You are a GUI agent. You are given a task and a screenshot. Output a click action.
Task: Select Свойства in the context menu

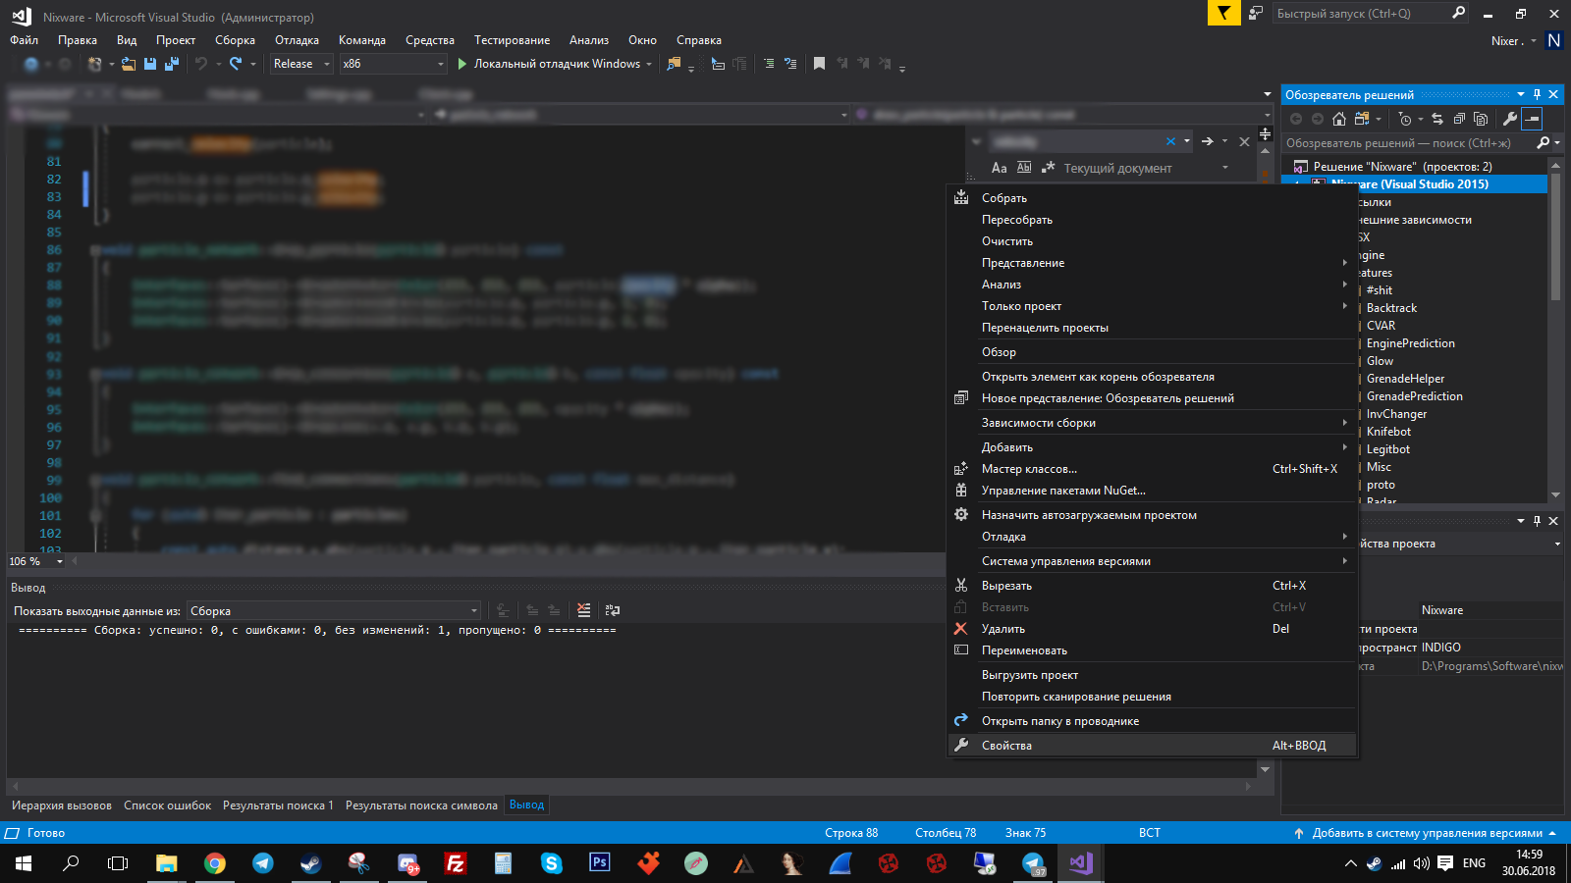1006,746
